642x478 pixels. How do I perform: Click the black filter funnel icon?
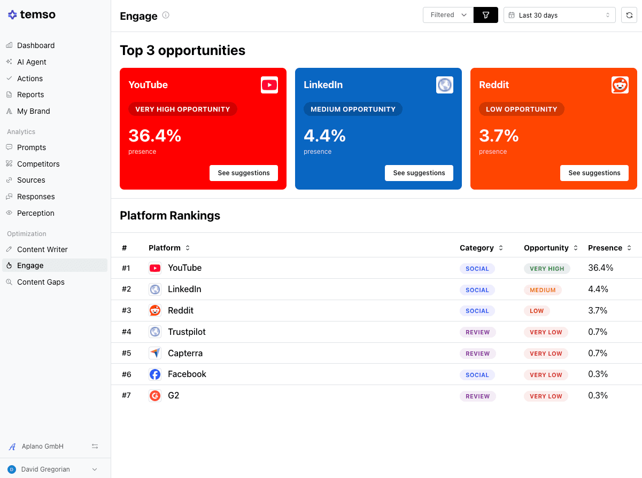(485, 15)
